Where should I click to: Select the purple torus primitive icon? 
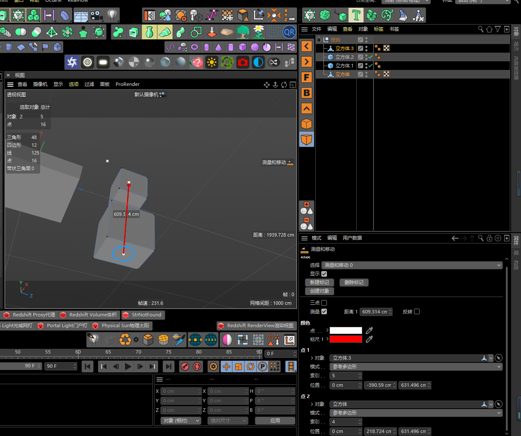(195, 47)
